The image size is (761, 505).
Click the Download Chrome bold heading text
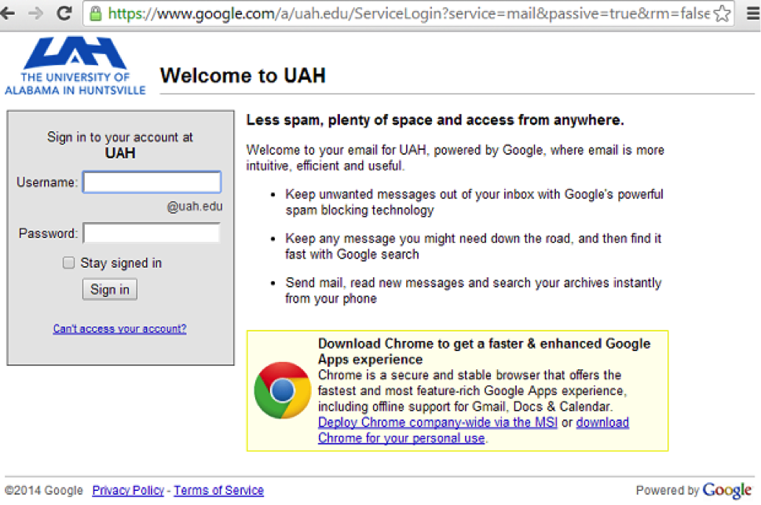point(485,352)
